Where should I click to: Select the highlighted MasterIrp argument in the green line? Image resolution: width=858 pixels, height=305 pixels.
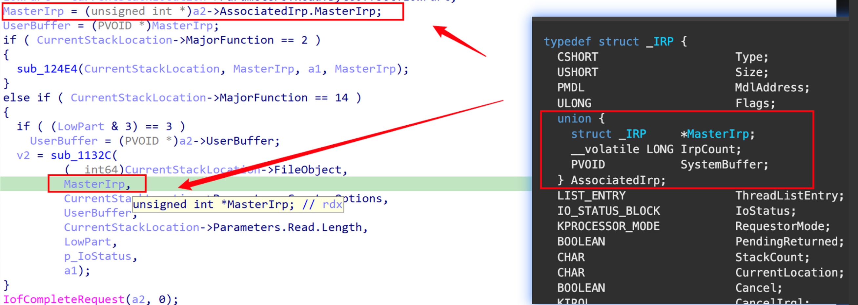coord(94,184)
